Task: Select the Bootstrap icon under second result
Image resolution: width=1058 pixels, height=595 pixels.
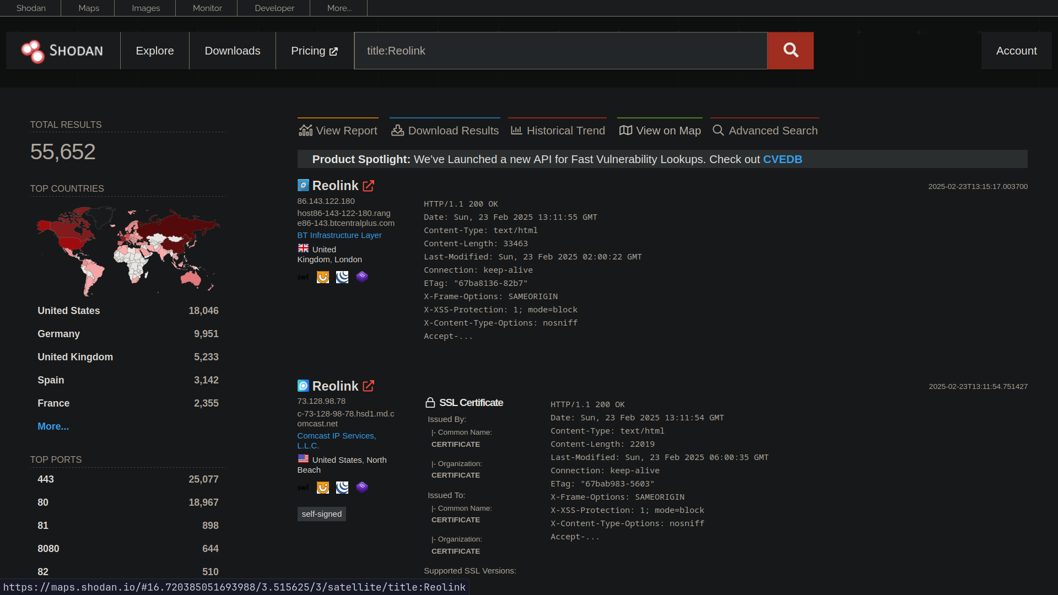Action: click(362, 487)
